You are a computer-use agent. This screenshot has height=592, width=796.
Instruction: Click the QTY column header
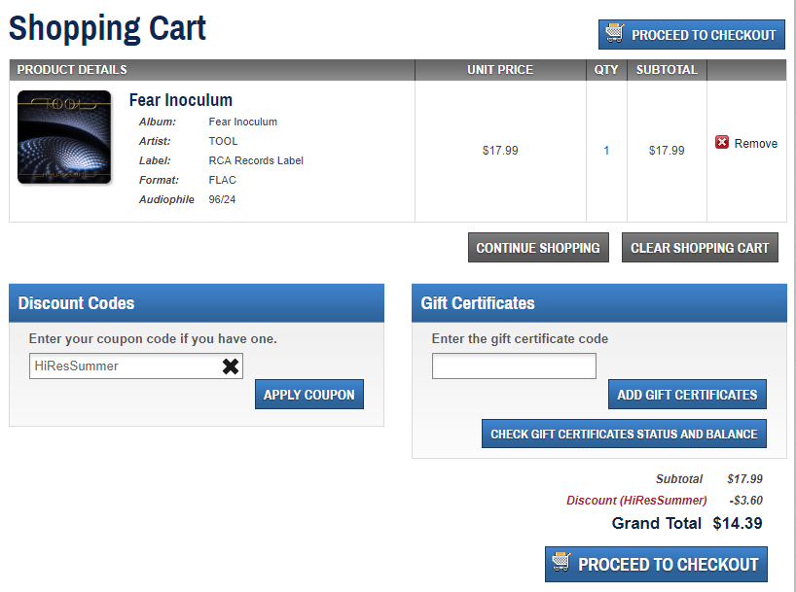(606, 69)
